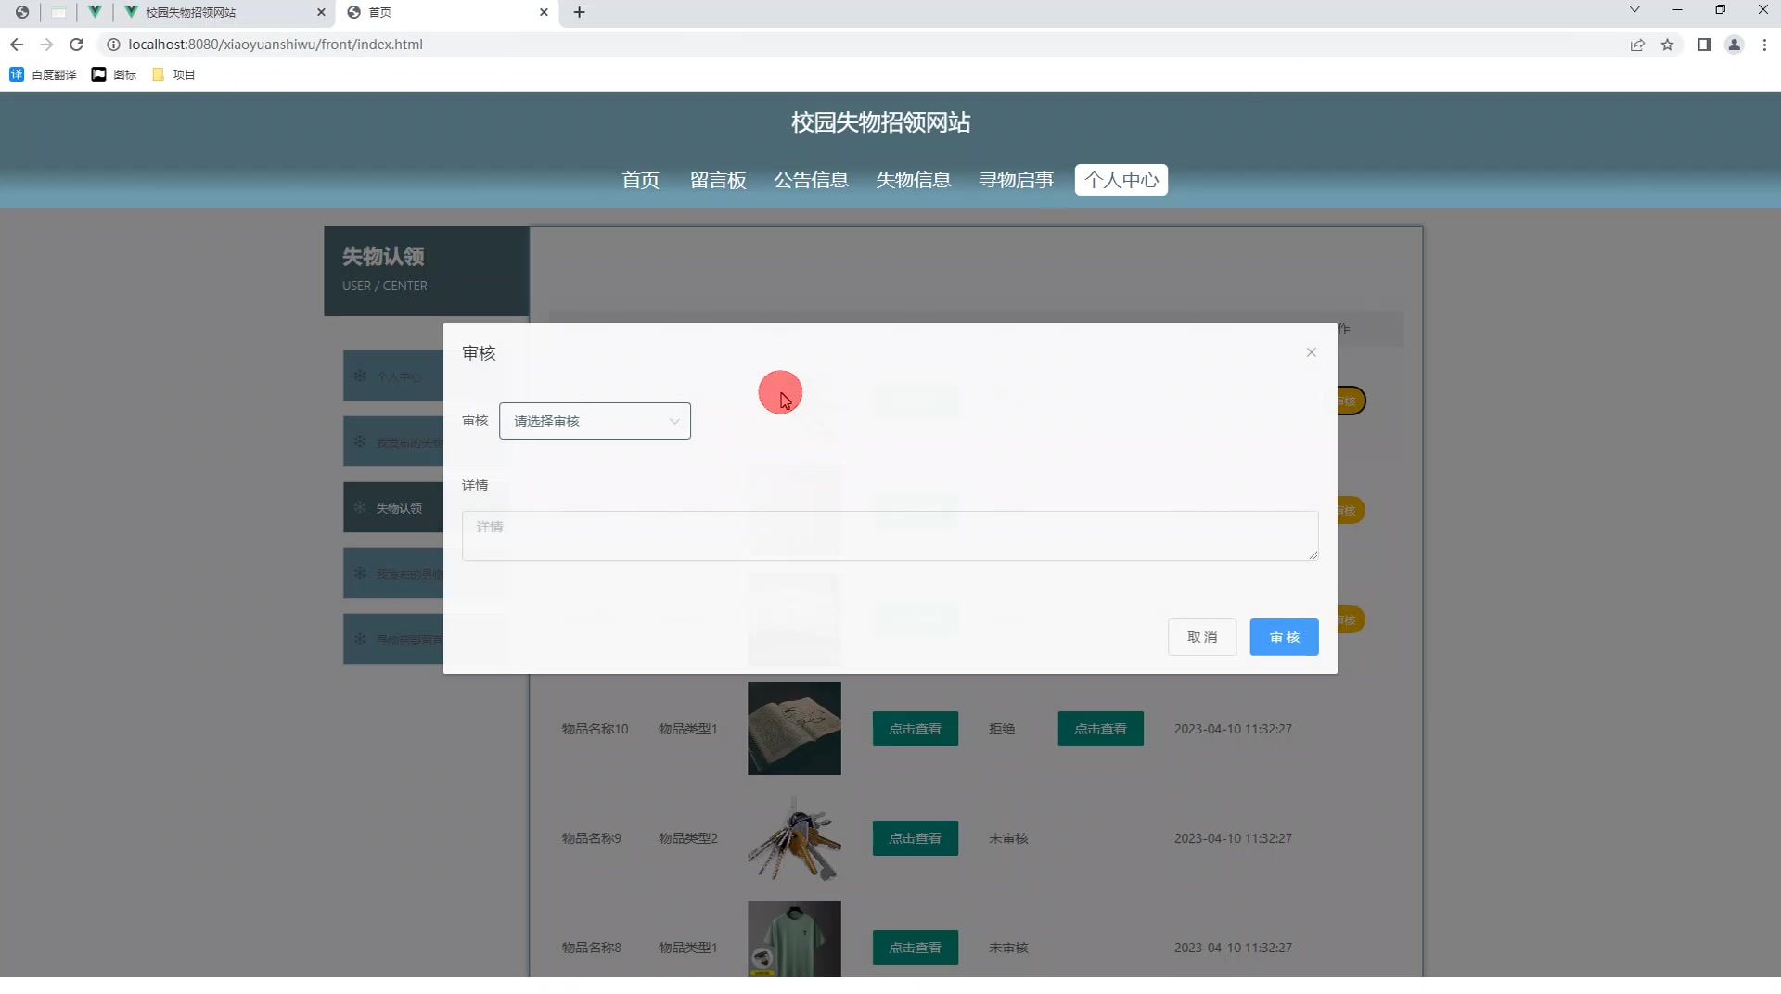
Task: Navigate to 失物信息 in the top menu
Action: pos(914,180)
